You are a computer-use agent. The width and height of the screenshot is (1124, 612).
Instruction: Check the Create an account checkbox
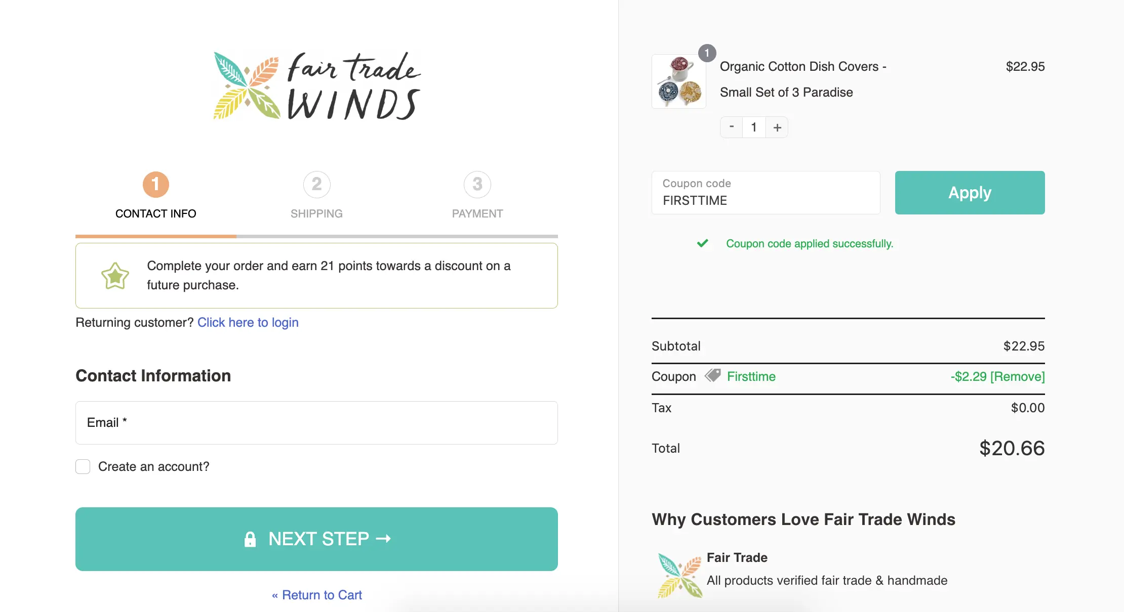(x=83, y=466)
